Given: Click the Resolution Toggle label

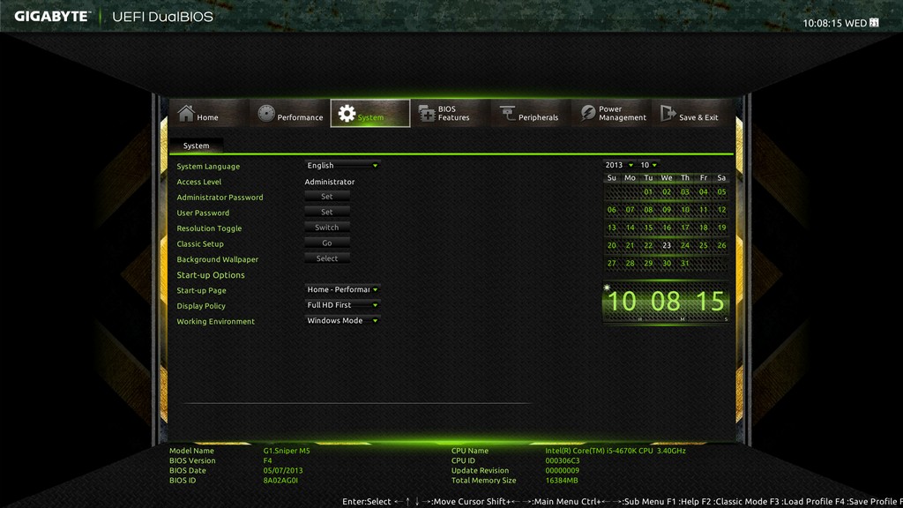Looking at the screenshot, I should click(x=209, y=228).
